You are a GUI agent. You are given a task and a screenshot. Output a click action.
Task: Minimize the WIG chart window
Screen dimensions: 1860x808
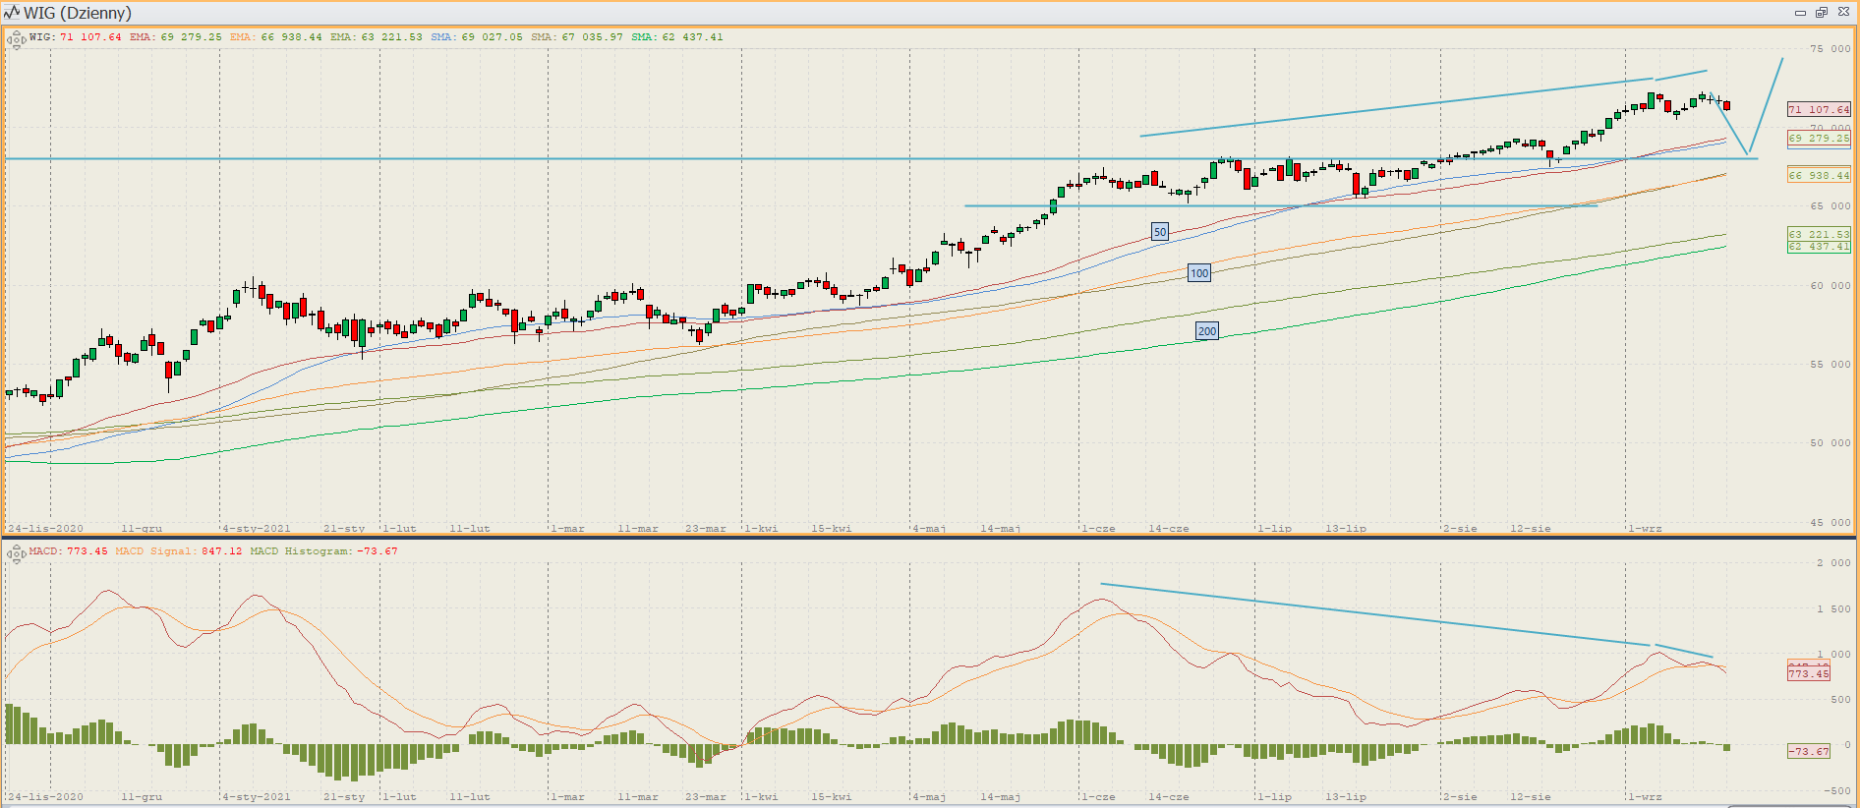point(1800,13)
